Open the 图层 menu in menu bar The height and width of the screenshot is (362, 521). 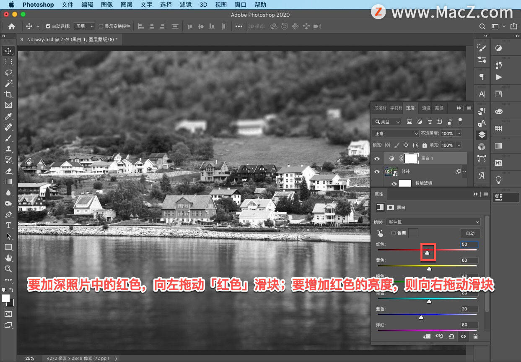[x=127, y=5]
